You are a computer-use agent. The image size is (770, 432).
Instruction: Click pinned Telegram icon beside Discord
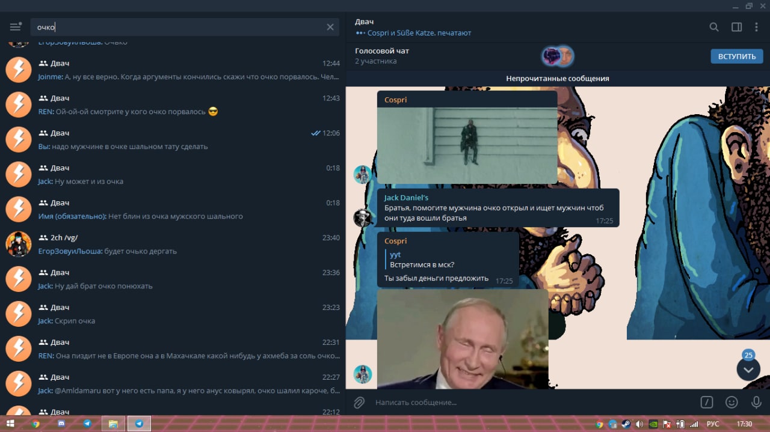(x=87, y=424)
